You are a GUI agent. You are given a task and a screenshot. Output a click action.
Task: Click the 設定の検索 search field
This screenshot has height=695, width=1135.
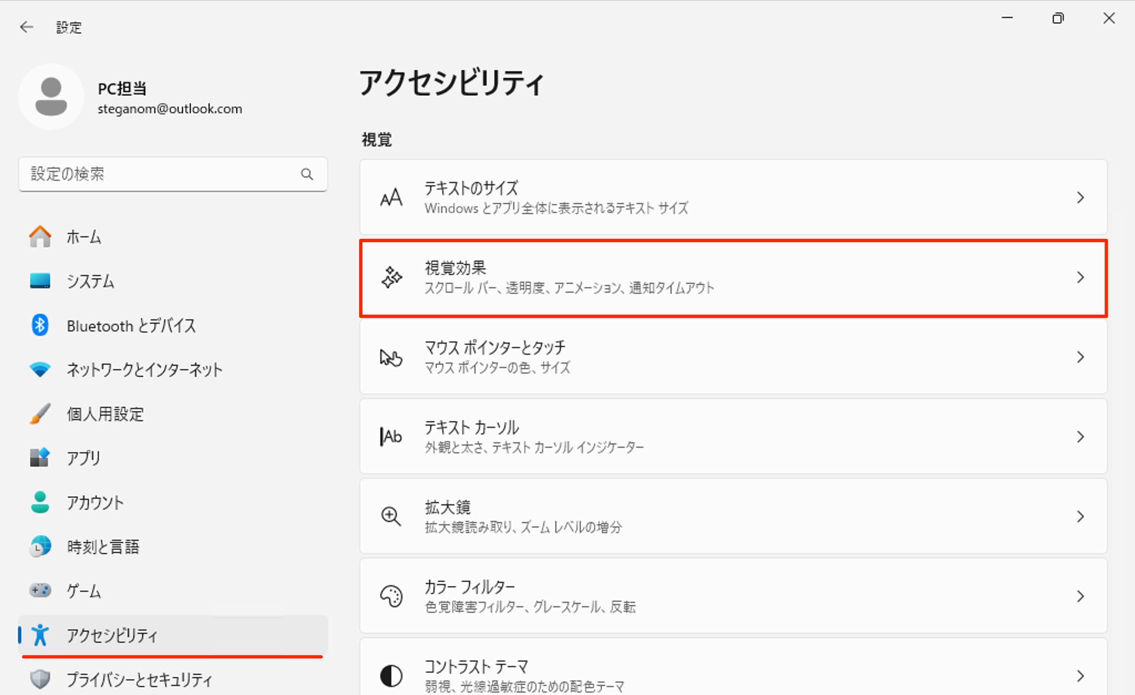coord(173,174)
